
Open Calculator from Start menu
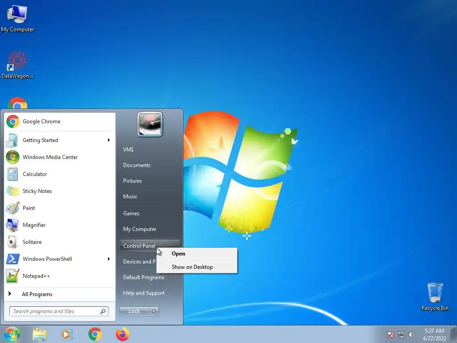[60, 174]
